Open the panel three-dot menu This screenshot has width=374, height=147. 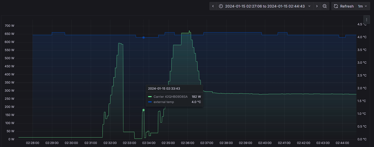(x=367, y=20)
